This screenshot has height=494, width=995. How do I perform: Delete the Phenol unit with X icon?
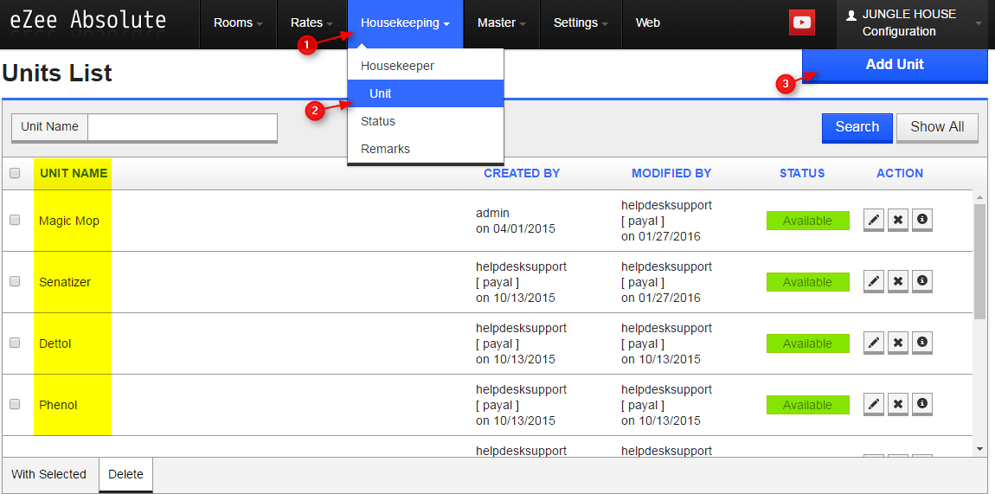(x=898, y=405)
